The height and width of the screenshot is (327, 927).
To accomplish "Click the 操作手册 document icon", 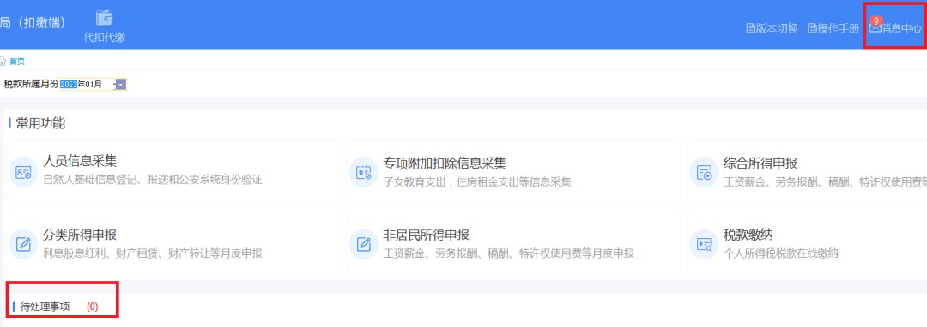I will click(x=812, y=28).
